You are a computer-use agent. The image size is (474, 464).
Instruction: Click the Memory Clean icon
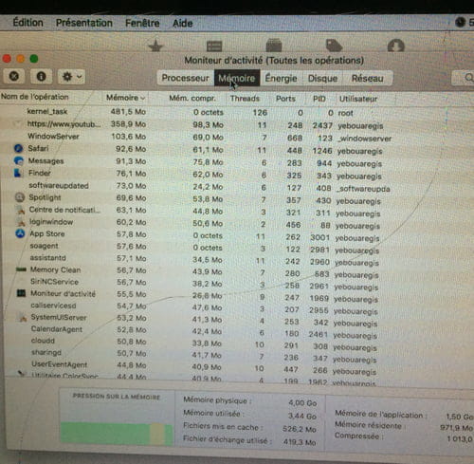pos(21,269)
